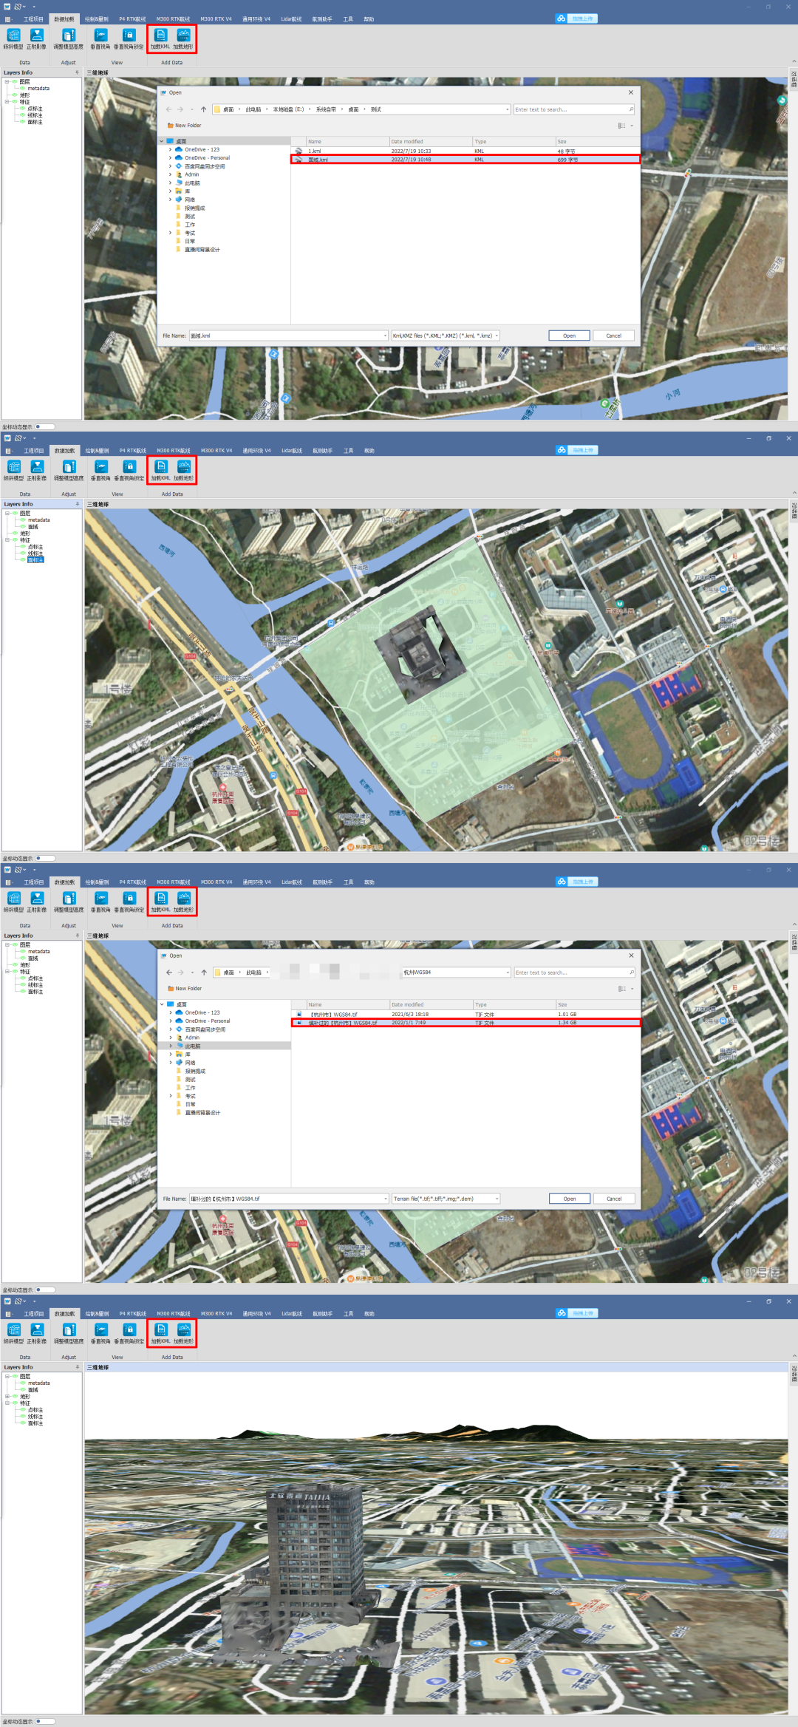This screenshot has width=798, height=1727.
Task: Toggle 坐标动态显示 switch in the green-polygon window
Action: 45,858
